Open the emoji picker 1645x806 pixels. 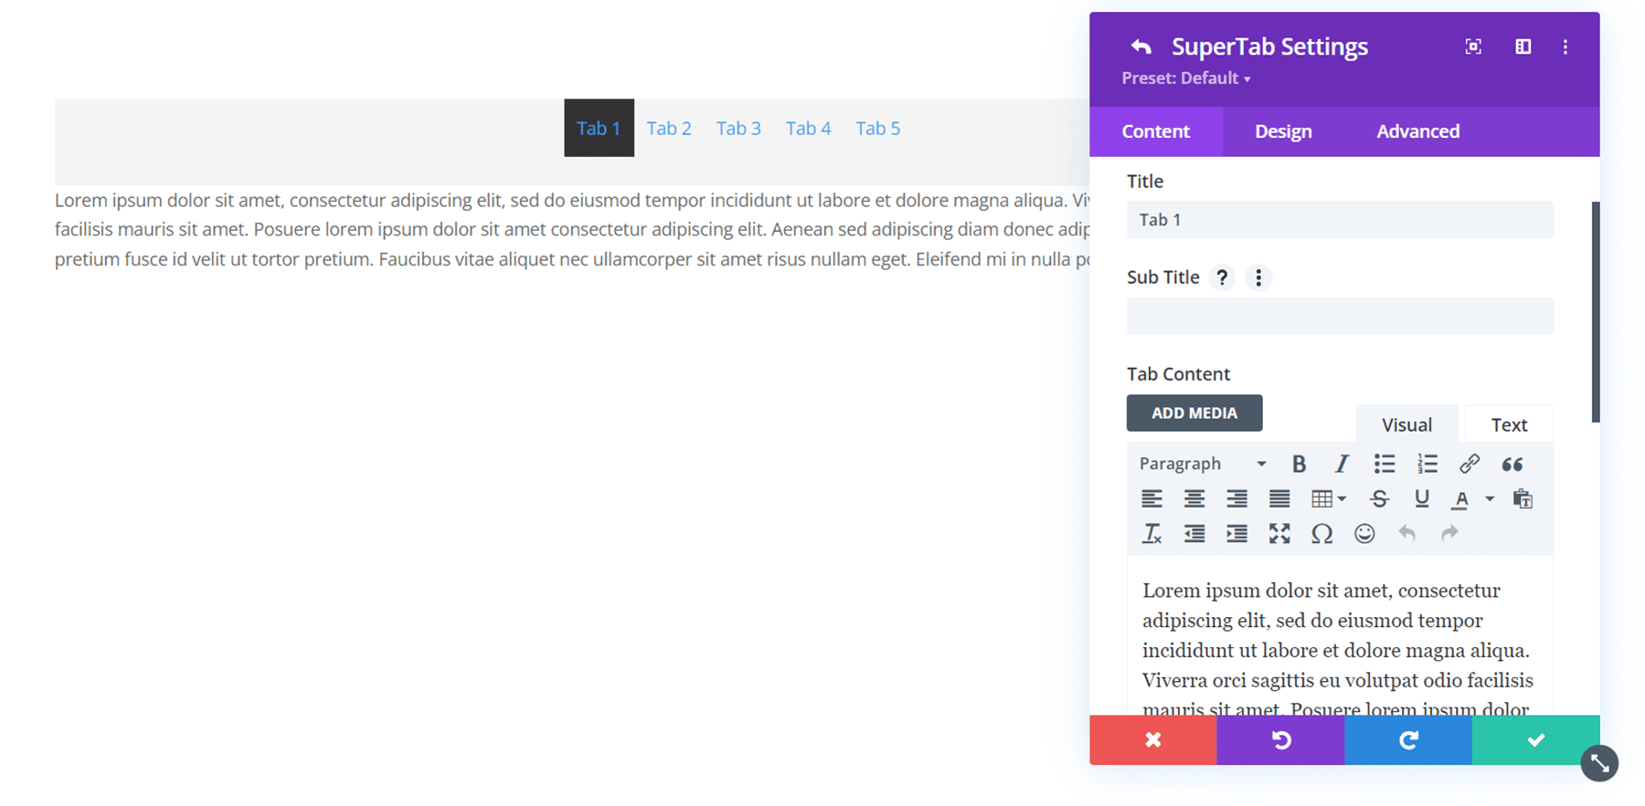click(1364, 533)
